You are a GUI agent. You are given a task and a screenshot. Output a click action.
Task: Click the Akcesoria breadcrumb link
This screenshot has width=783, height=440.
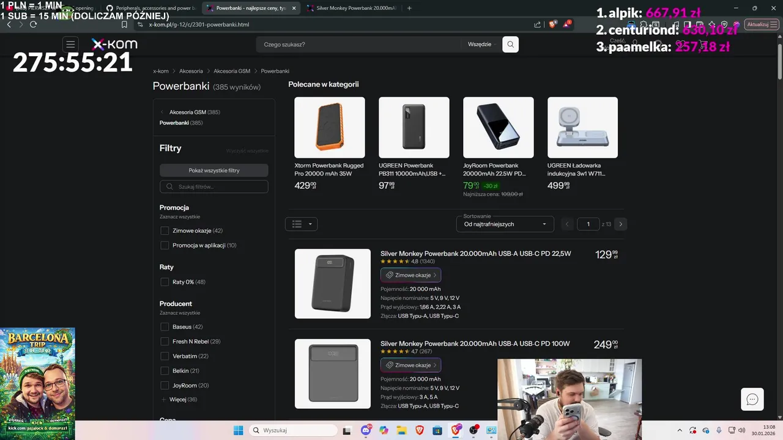click(191, 71)
